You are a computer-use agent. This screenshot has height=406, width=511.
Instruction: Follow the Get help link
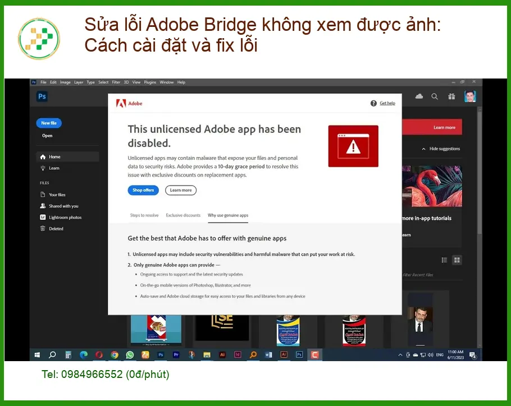(x=387, y=103)
